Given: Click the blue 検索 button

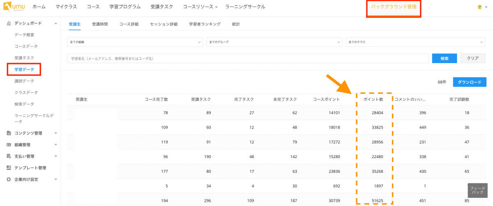Looking at the screenshot, I should [x=445, y=58].
